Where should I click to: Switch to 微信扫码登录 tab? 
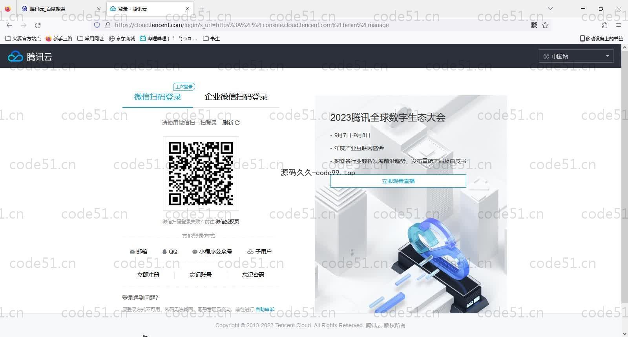pyautogui.click(x=158, y=97)
